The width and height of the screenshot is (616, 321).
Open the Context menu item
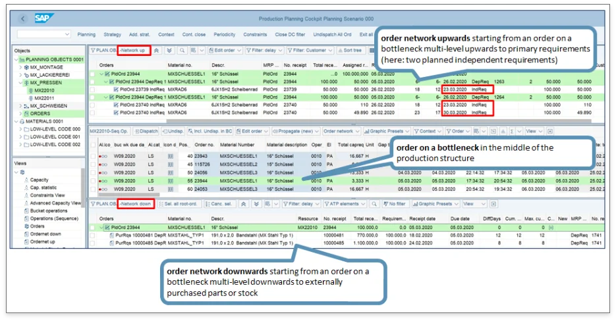[x=166, y=34]
